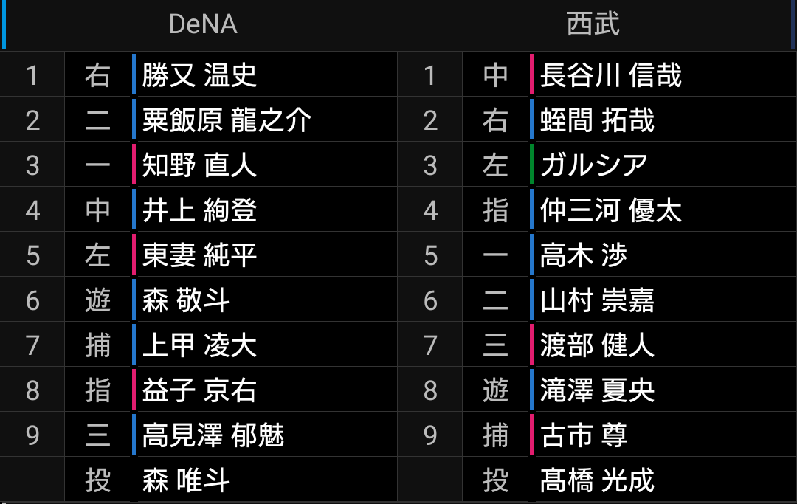This screenshot has width=797, height=504.
Task: Select second baseman 山村 崇嘉
Action: pos(597,300)
